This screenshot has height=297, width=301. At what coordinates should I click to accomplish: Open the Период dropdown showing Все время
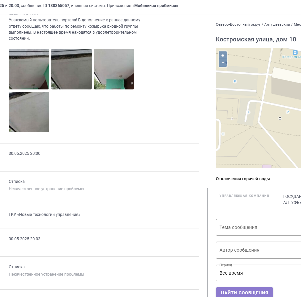point(258,273)
